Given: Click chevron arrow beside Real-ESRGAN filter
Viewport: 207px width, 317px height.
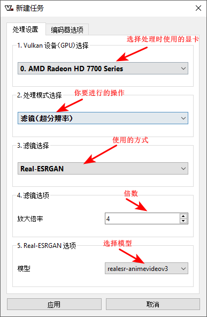Looking at the screenshot, I should click(x=183, y=168).
